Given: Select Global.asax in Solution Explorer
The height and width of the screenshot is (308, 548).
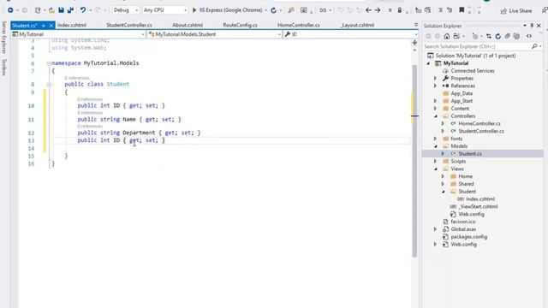Looking at the screenshot, I should 463,229.
